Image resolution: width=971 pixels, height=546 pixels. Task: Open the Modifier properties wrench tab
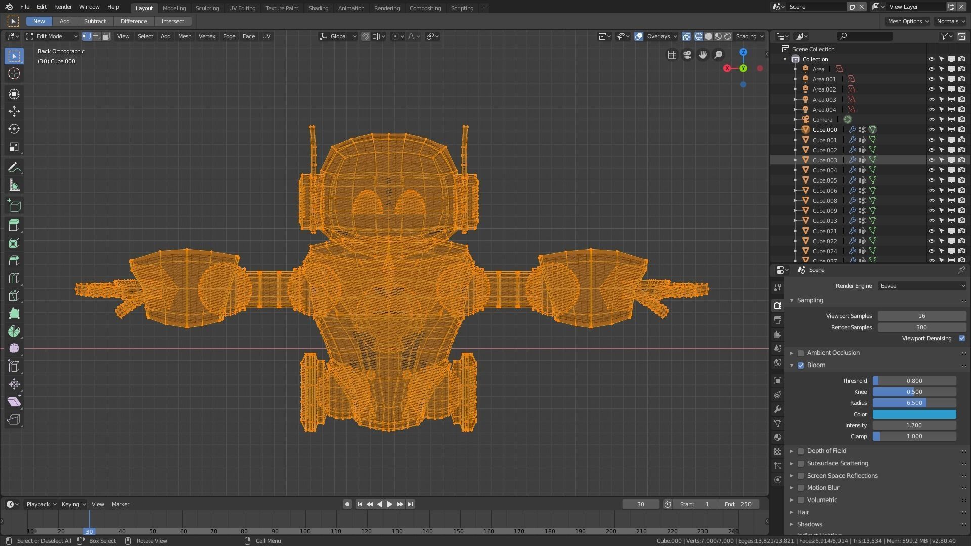(778, 409)
